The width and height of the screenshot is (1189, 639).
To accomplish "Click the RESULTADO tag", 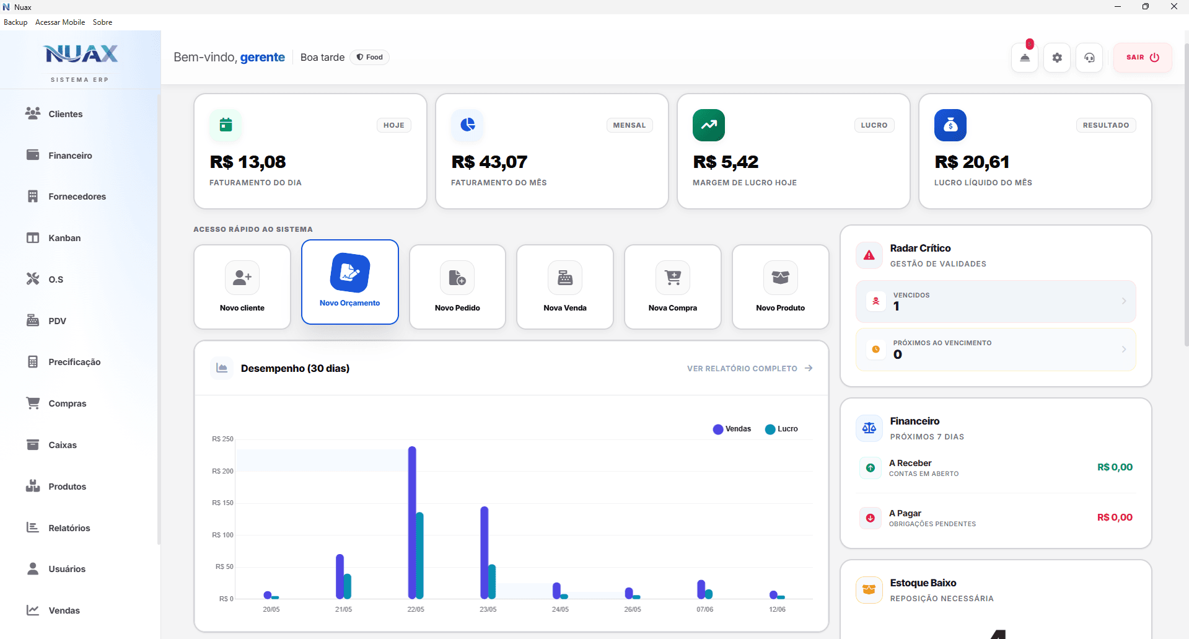I will (x=1106, y=125).
